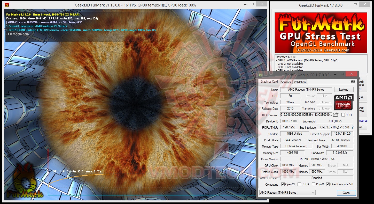Uncheck the DirectCompute 5.0 checkbox
The width and height of the screenshot is (374, 204).
pos(328,184)
